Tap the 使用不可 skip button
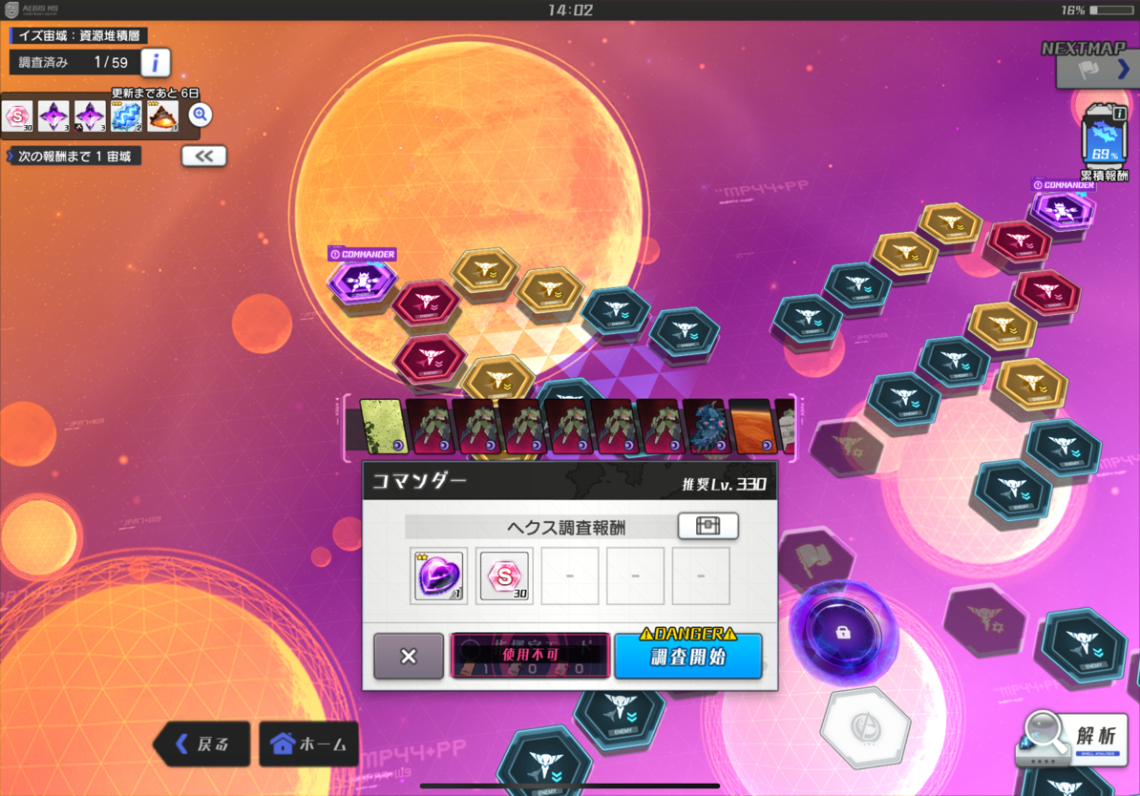 pos(529,656)
